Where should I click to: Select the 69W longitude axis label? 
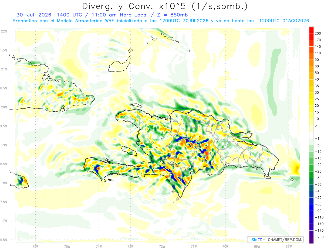click(257, 246)
